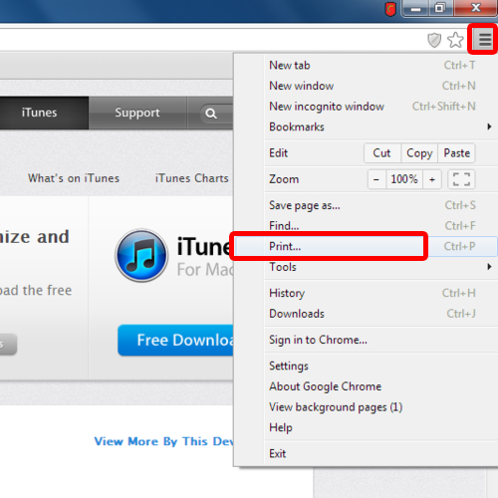Open the Support tab in Apple navigation
This screenshot has width=498, height=498.
[x=137, y=113]
